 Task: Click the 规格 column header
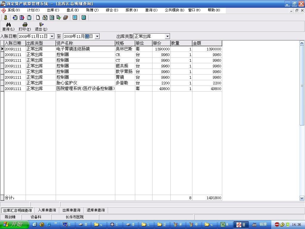tap(125, 43)
